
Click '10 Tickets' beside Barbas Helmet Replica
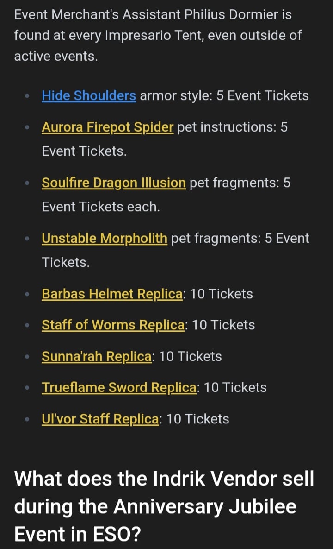tap(221, 294)
